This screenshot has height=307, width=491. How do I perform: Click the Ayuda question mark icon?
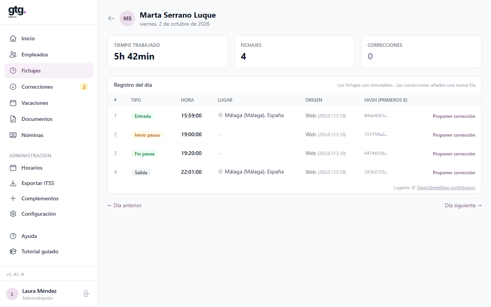(x=13, y=236)
